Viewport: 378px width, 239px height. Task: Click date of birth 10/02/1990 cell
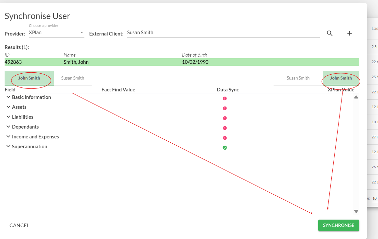point(195,62)
